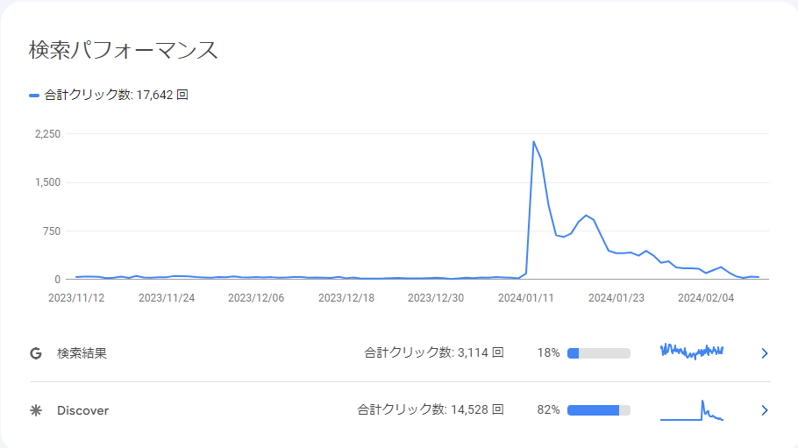Click the blue legend dash for 合計クリック数
798x448 pixels.
(x=34, y=96)
